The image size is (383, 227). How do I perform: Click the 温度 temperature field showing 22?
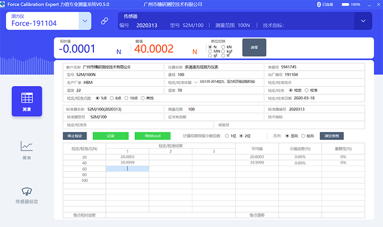click(113, 90)
